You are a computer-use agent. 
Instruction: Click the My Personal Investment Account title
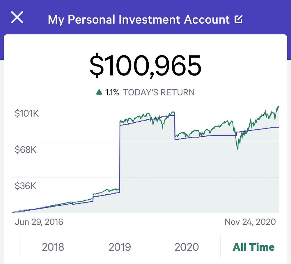(139, 20)
